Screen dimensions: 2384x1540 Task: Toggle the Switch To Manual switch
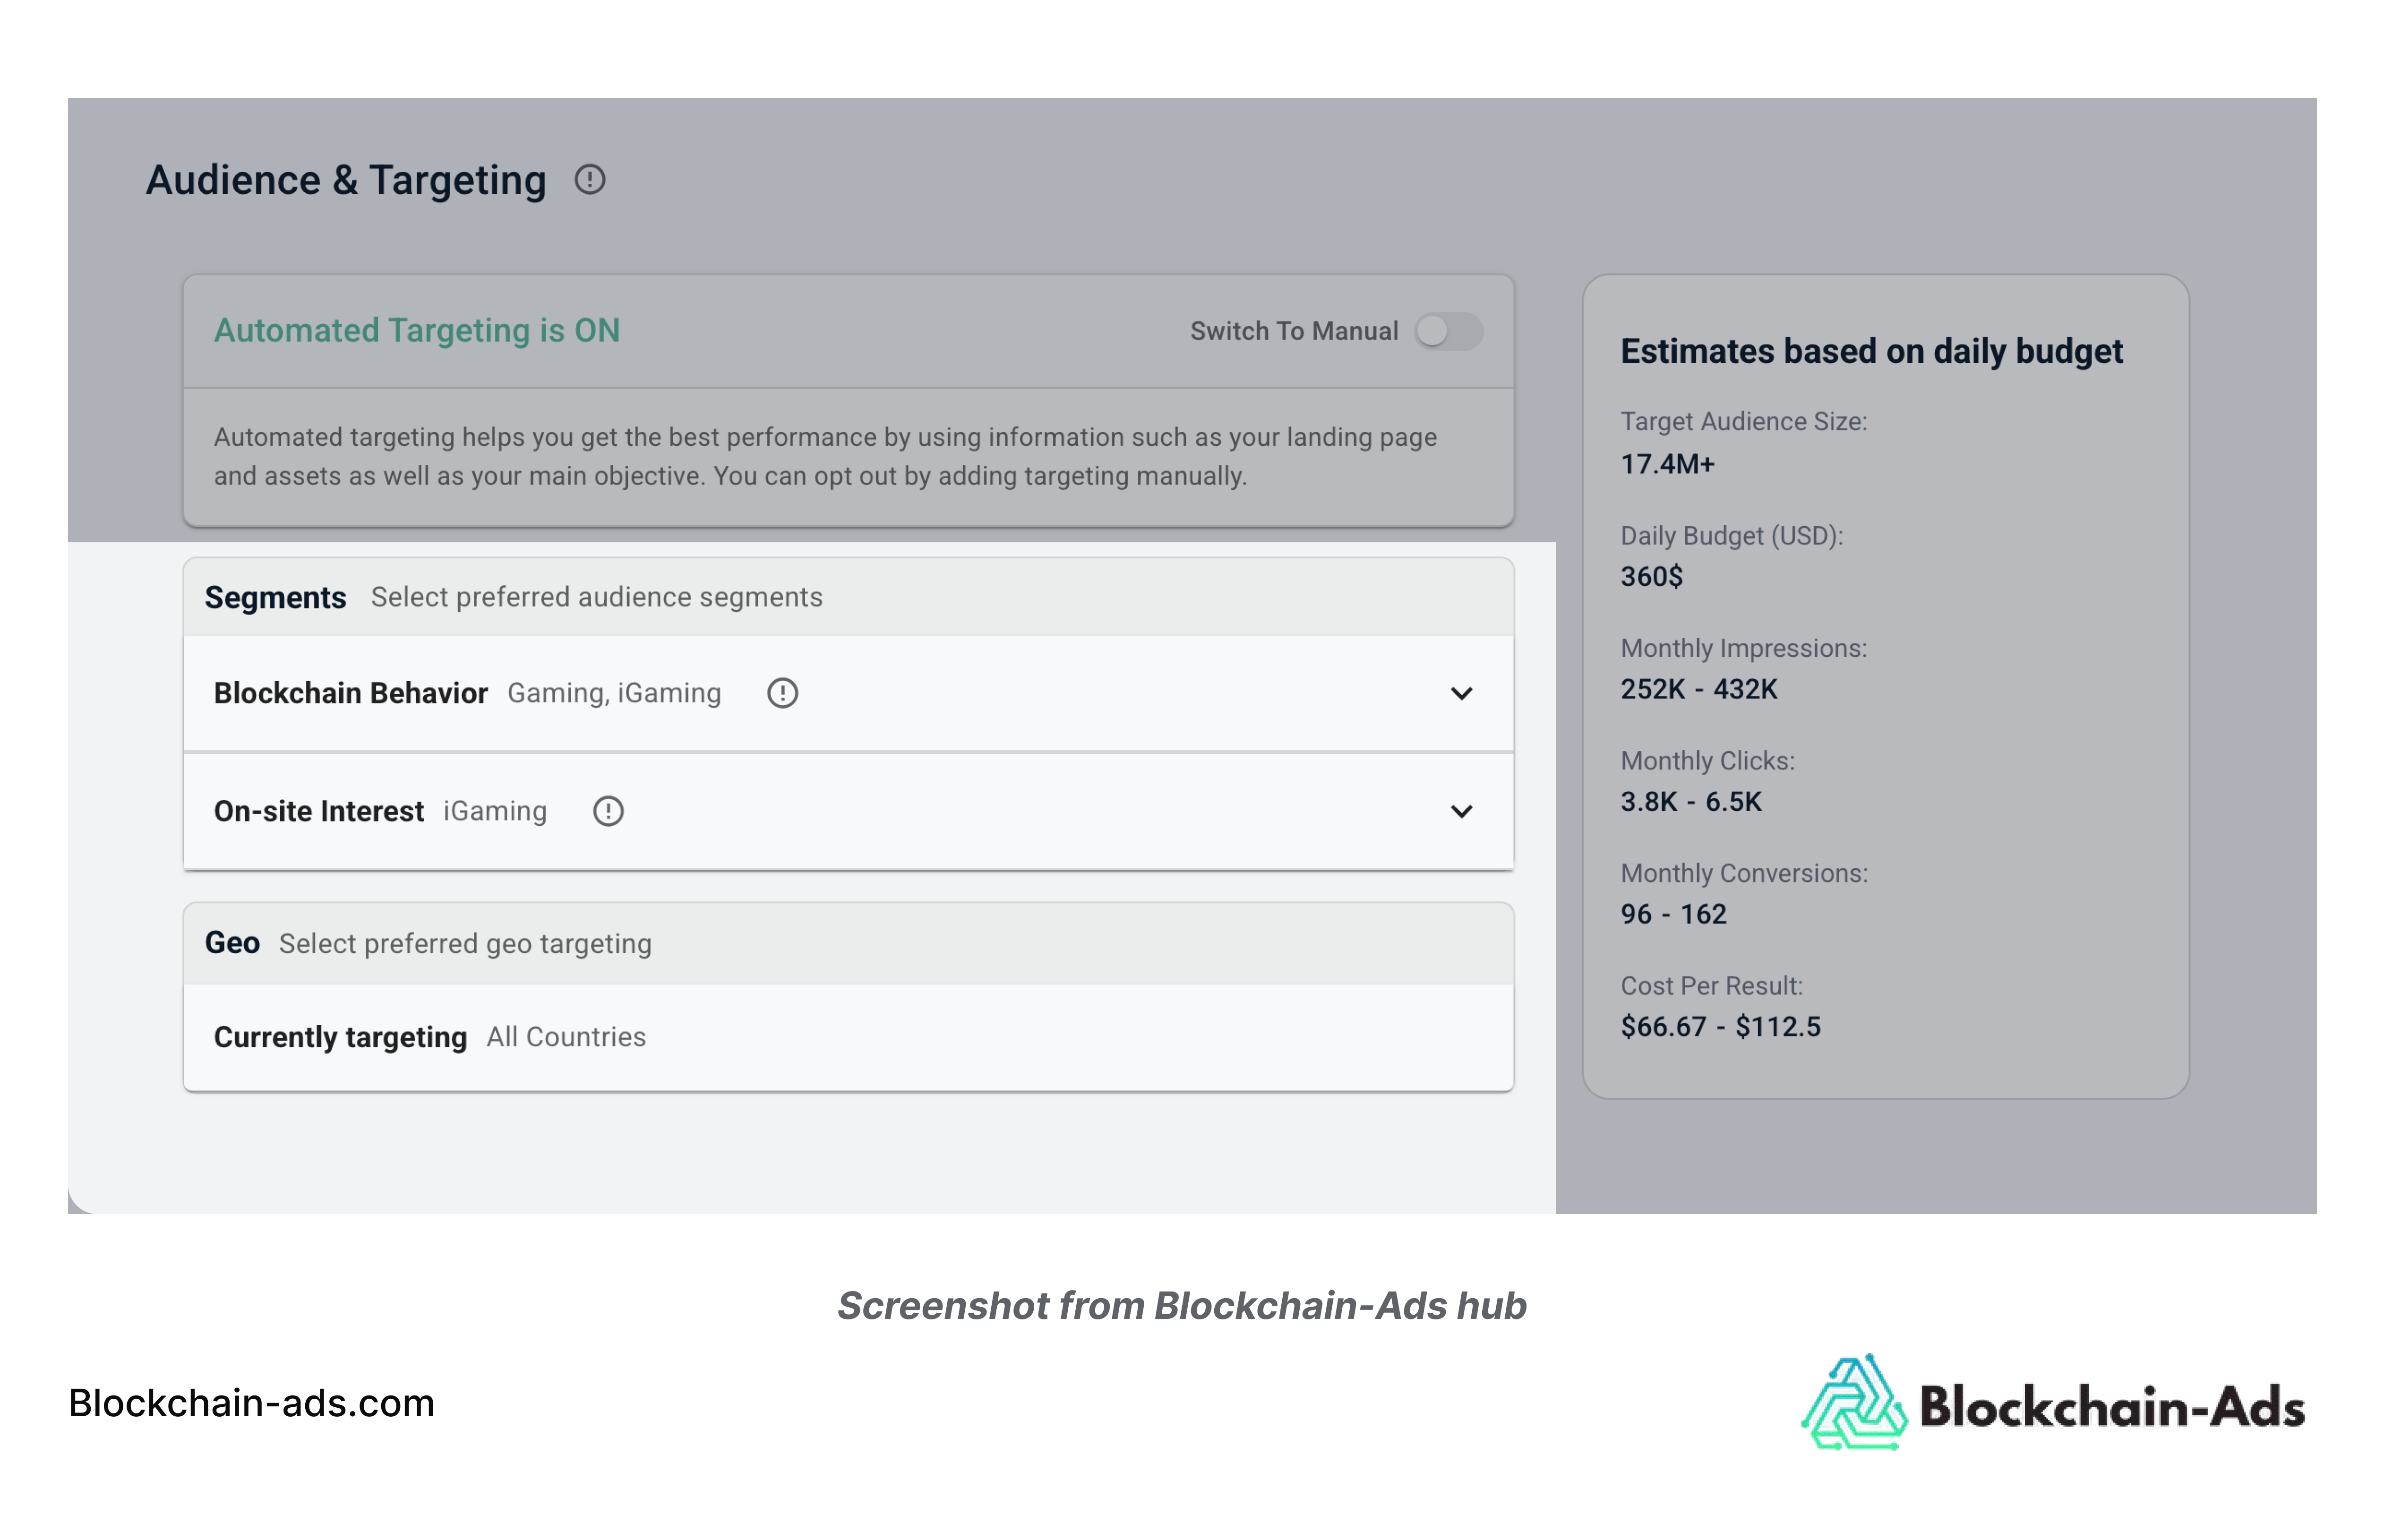click(x=1448, y=331)
